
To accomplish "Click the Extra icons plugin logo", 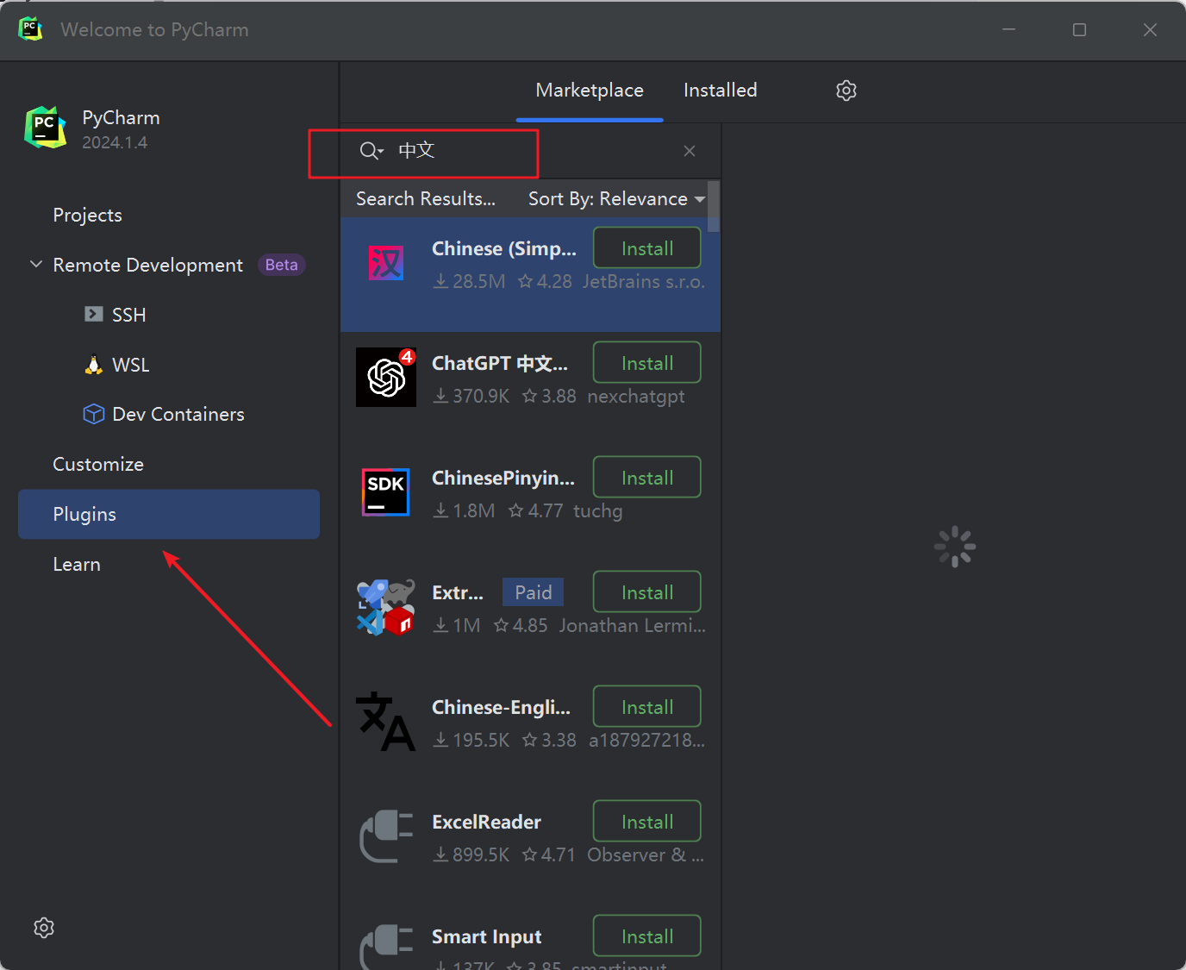I will (386, 607).
